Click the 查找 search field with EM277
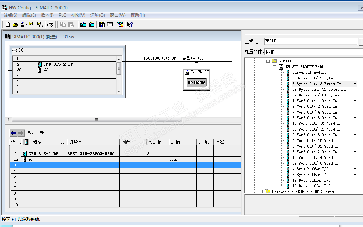Screen dimensions: 363x227 coord(311,41)
